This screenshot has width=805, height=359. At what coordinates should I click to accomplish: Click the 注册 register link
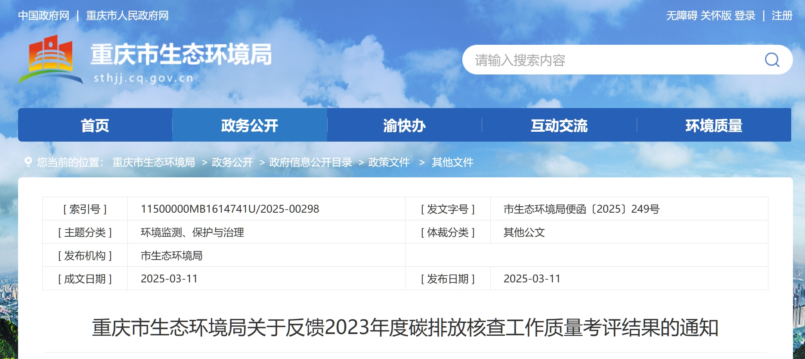[x=782, y=16]
